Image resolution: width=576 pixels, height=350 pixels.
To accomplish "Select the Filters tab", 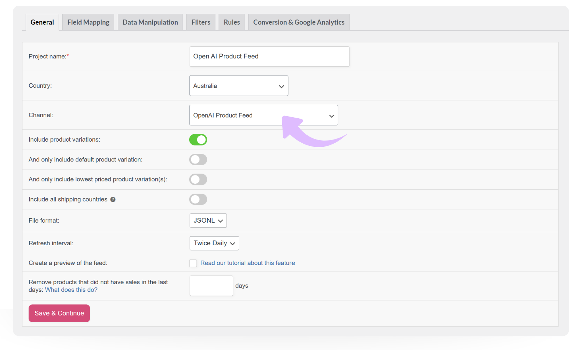I will 201,22.
